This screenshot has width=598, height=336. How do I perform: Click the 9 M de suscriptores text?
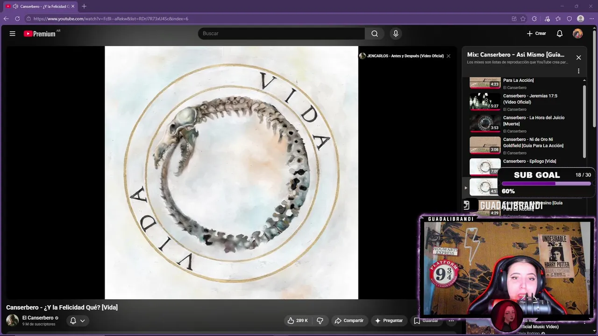coord(39,324)
